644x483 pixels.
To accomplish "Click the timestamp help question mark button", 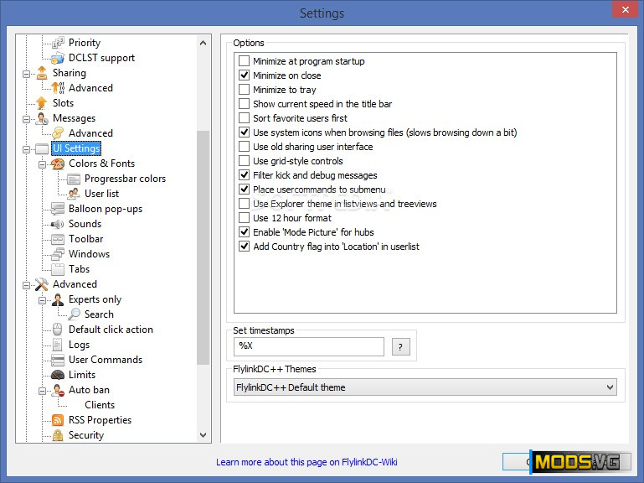I will [x=400, y=346].
